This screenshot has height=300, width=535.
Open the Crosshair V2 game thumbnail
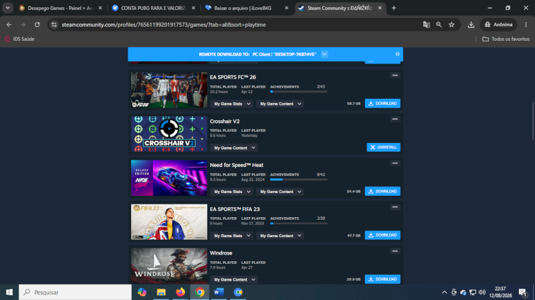coord(169,134)
